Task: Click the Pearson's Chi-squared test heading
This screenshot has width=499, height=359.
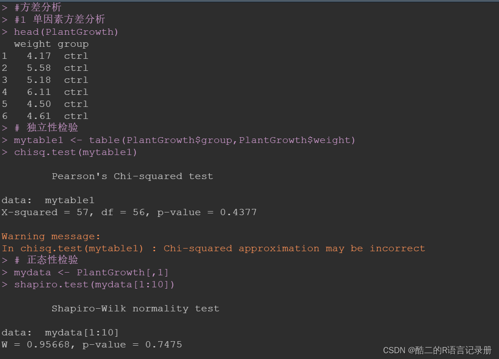Action: click(x=132, y=176)
